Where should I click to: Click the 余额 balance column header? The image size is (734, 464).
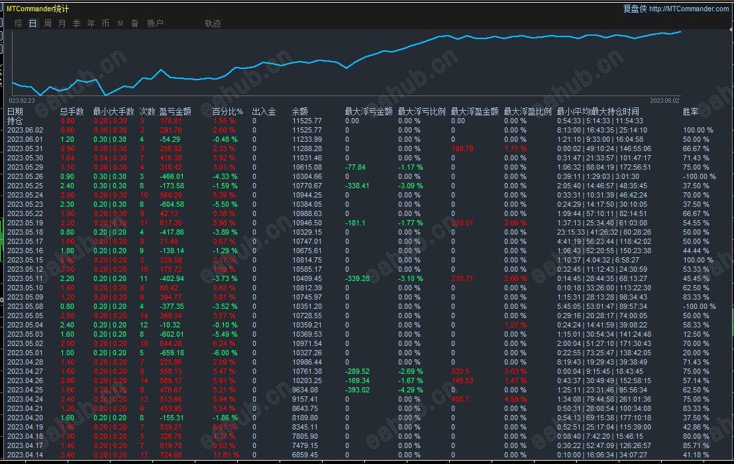click(299, 111)
